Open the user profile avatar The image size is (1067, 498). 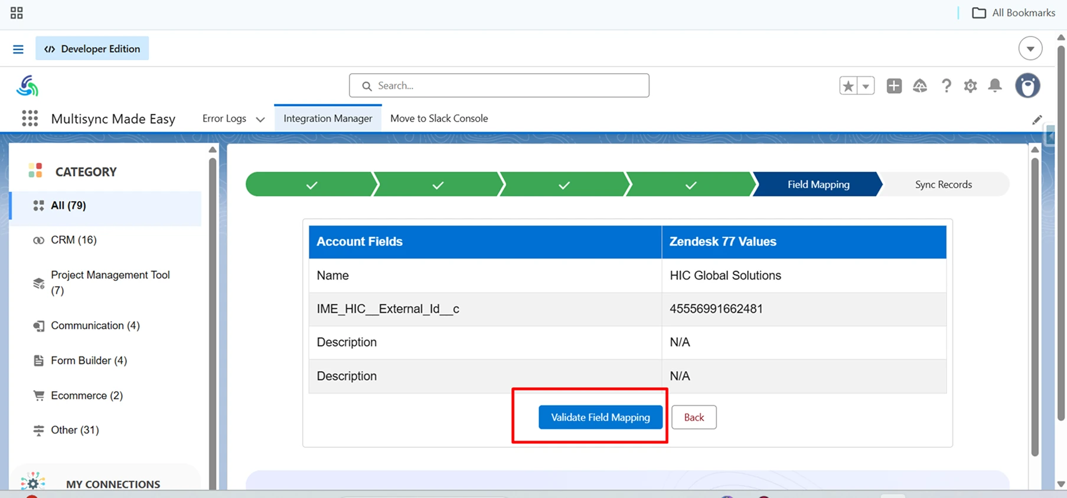[x=1027, y=86]
